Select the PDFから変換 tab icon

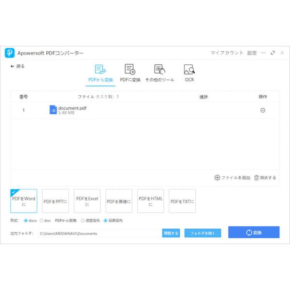tap(101, 70)
